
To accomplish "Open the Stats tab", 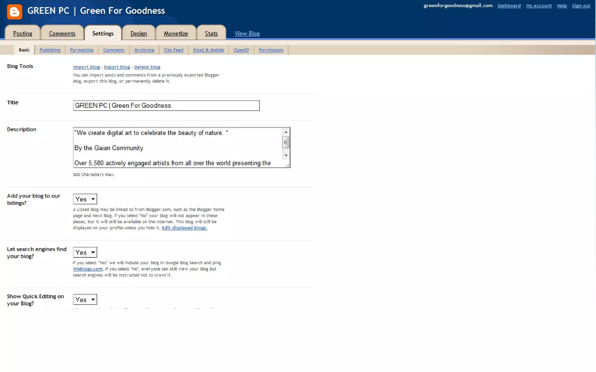I will pyautogui.click(x=211, y=33).
